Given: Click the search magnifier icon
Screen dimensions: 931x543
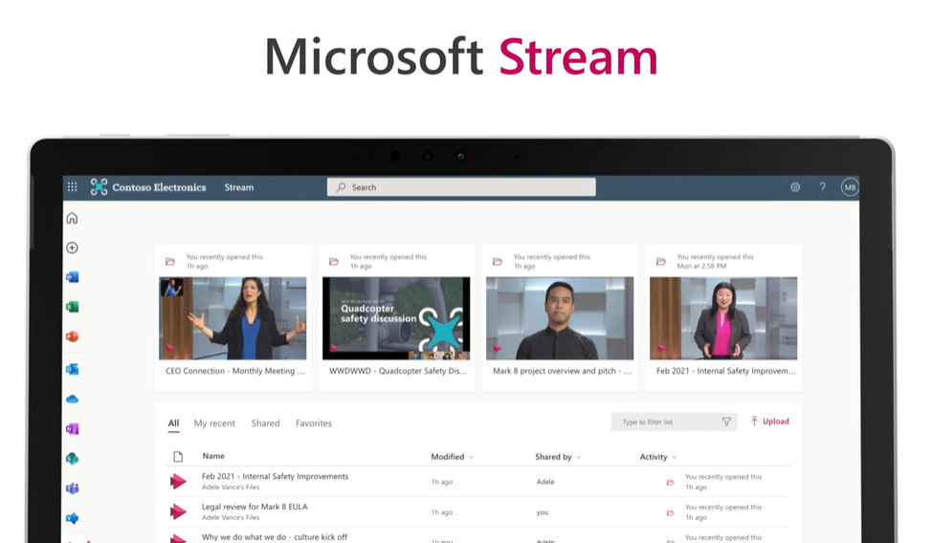Looking at the screenshot, I should pyautogui.click(x=341, y=187).
